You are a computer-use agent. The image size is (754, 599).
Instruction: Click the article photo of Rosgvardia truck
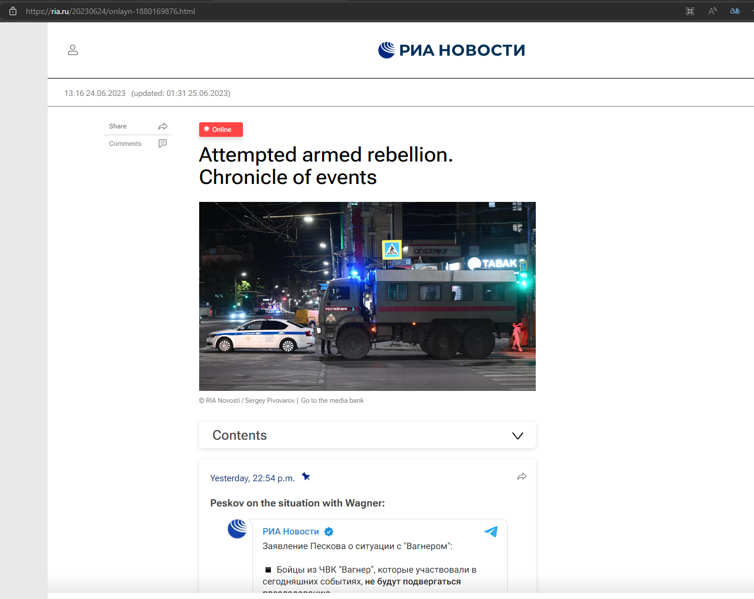pos(367,296)
